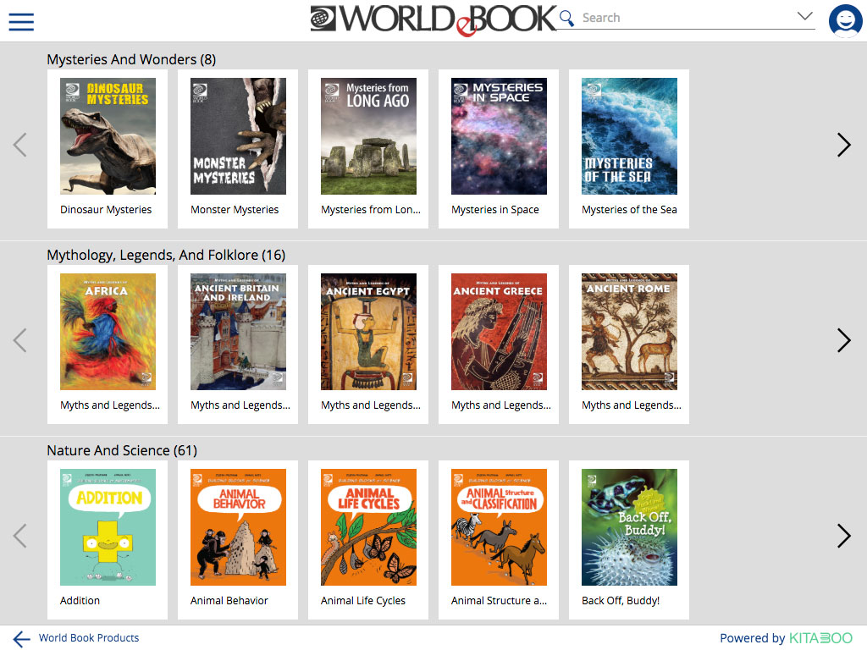Click the 'Mysteries from Lon...' title text

point(371,210)
